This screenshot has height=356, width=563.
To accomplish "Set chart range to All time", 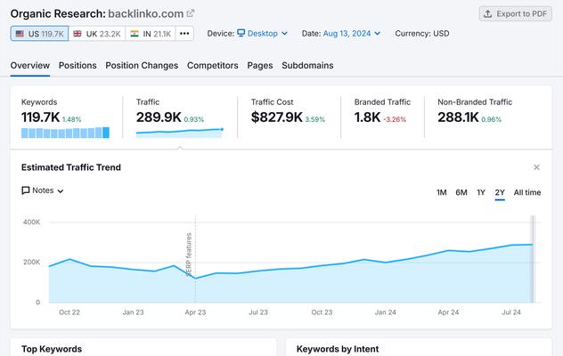I will 527,192.
